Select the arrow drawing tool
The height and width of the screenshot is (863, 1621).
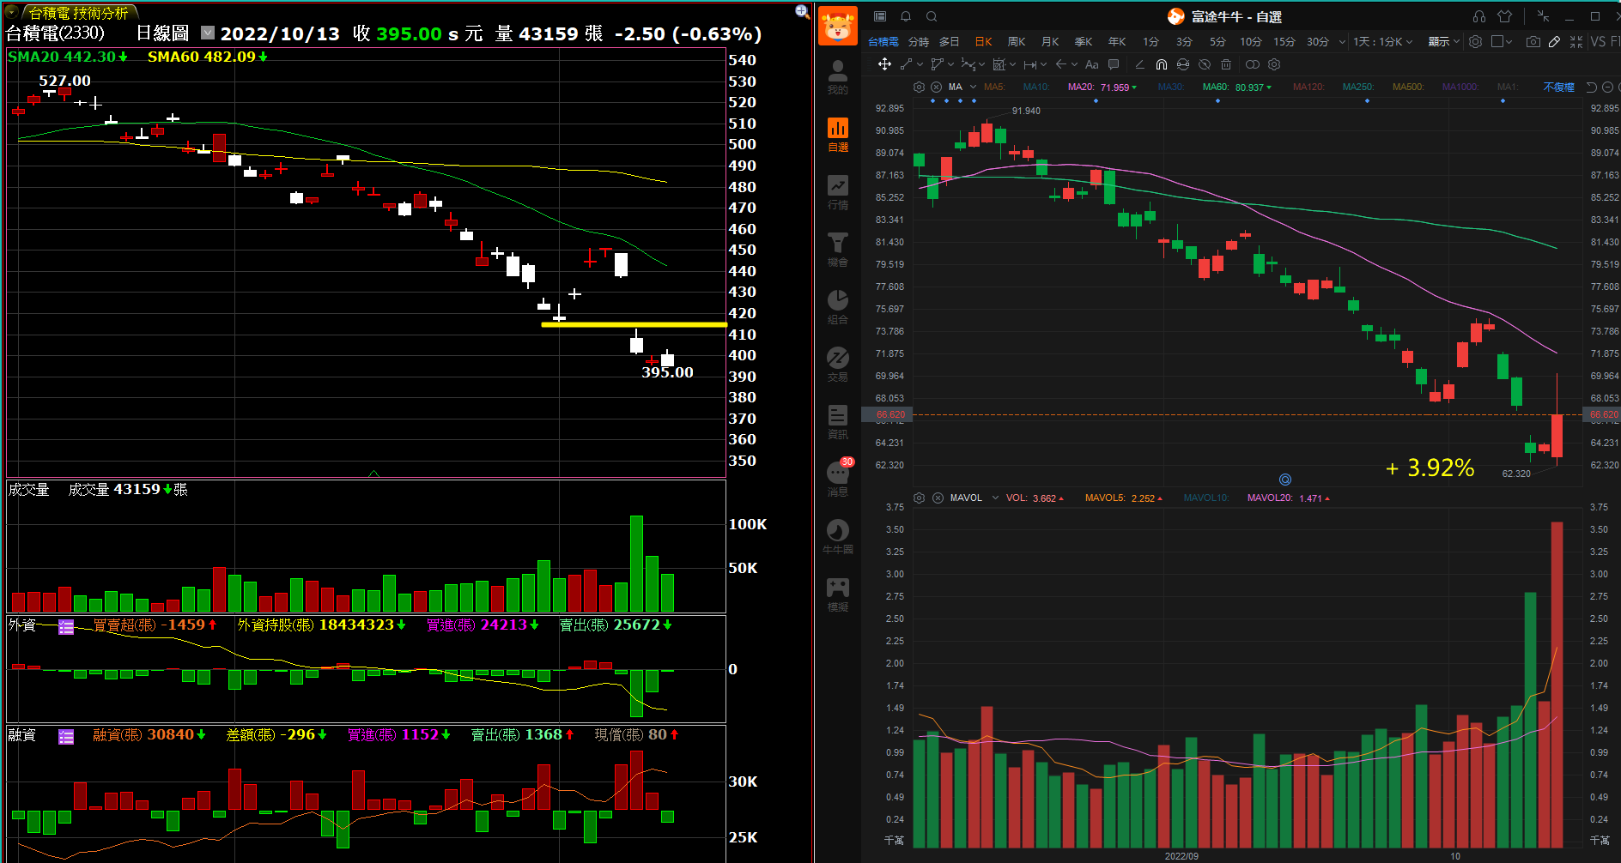[1061, 64]
